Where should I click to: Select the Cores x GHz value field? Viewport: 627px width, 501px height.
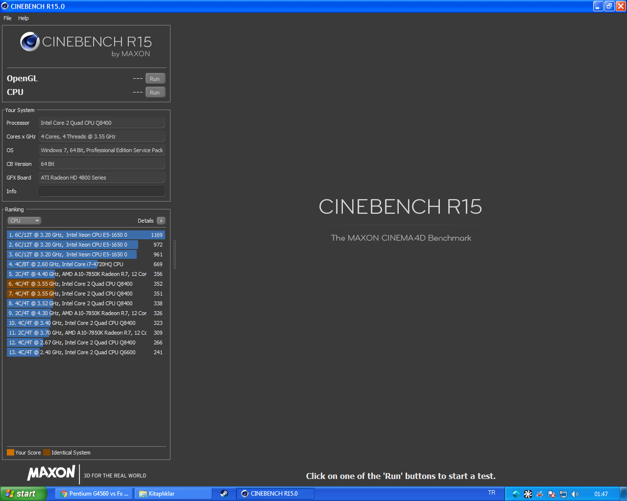(102, 137)
